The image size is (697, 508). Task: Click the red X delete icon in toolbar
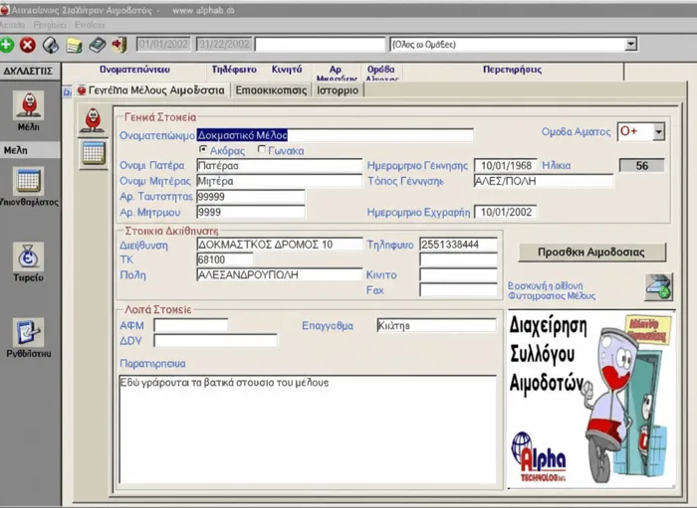coord(28,45)
